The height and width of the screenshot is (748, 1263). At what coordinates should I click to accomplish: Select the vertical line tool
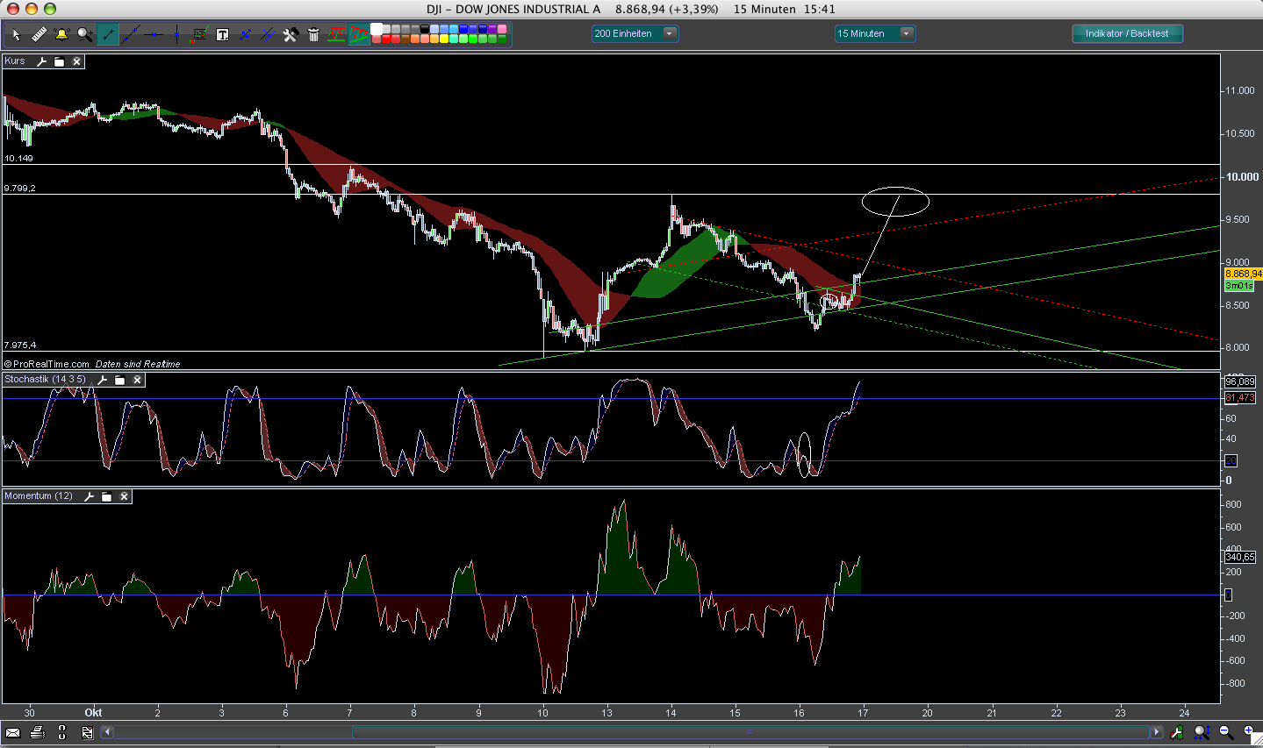tap(176, 34)
